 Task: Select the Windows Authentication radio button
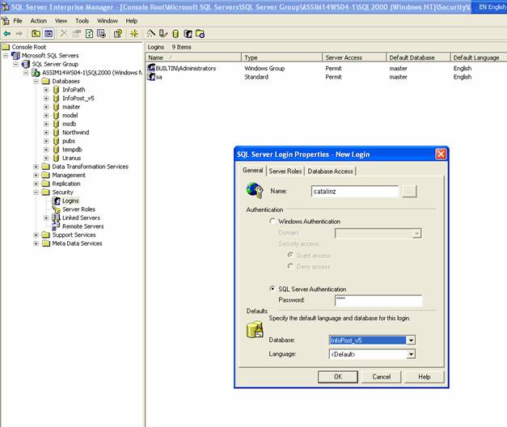click(273, 221)
